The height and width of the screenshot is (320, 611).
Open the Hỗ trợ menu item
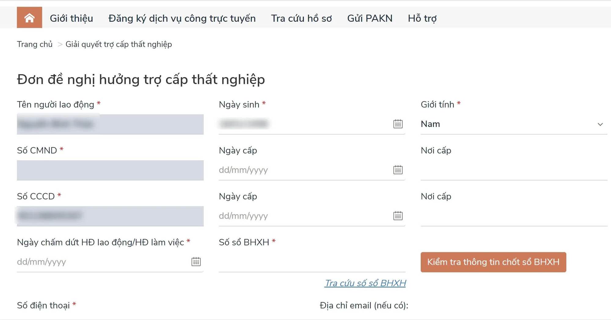[422, 18]
